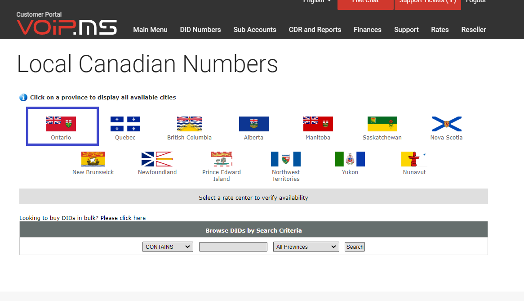Click the blue info icon

(23, 97)
